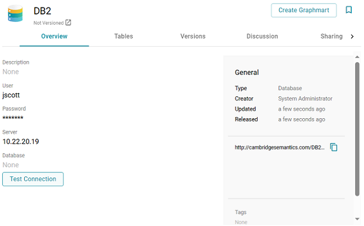Screen dimensions: 364x226
Task: Click the DB2 database stack icon
Action: (15, 13)
